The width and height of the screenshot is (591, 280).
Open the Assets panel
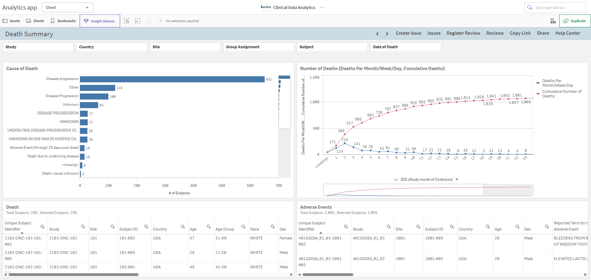click(x=11, y=21)
